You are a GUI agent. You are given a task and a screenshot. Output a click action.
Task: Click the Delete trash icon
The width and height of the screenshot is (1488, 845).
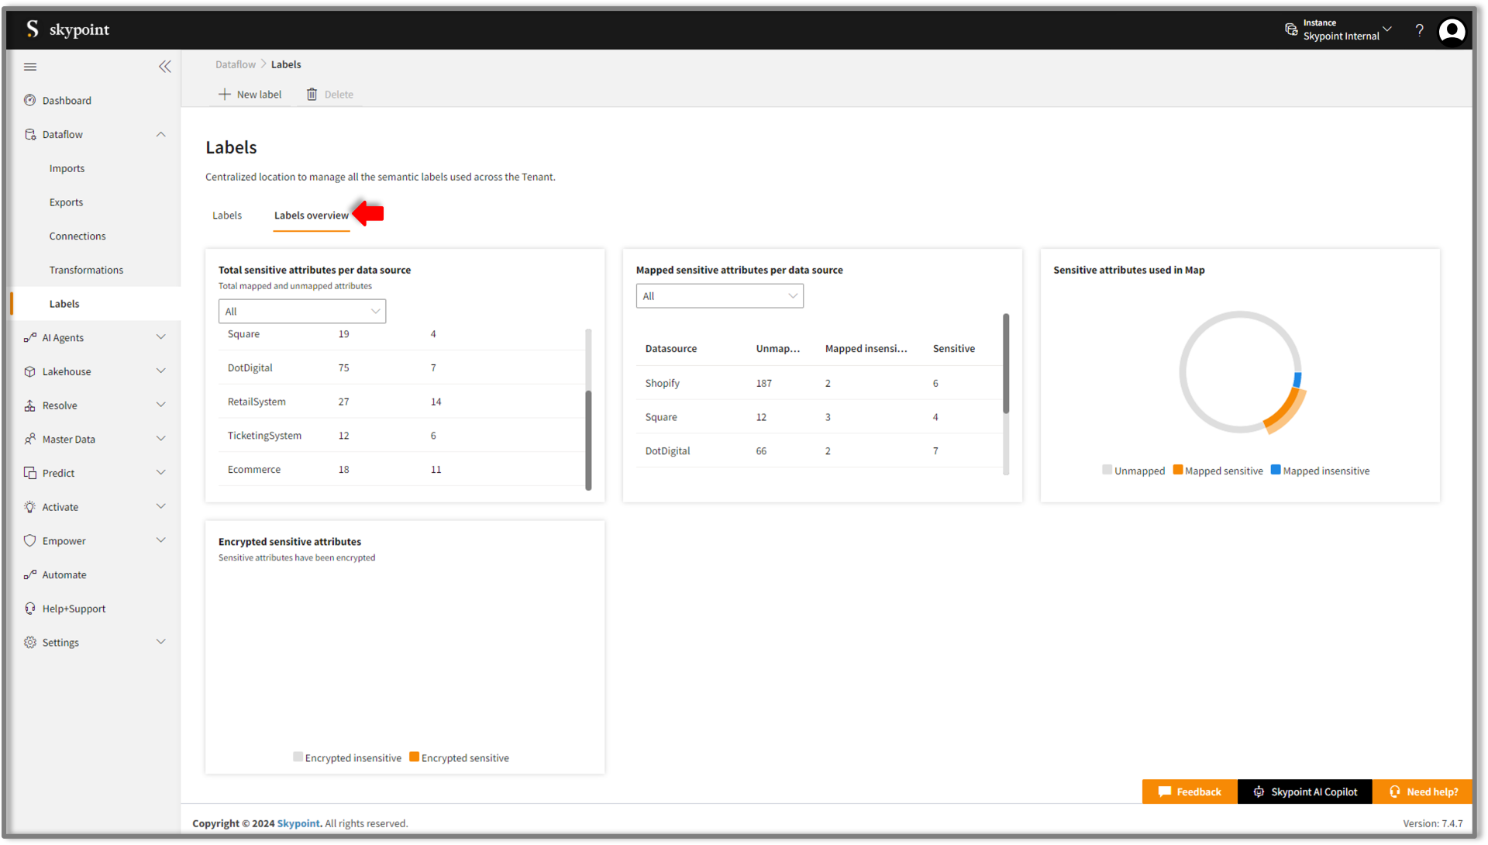312,94
